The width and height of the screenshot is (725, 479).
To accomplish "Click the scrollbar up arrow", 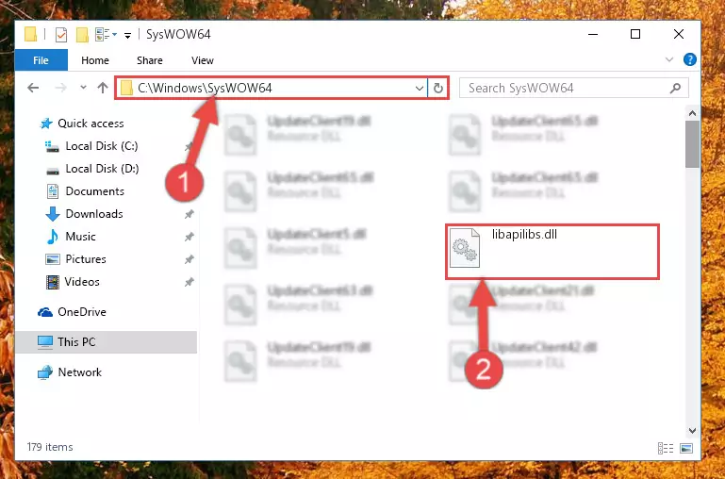I will (692, 112).
